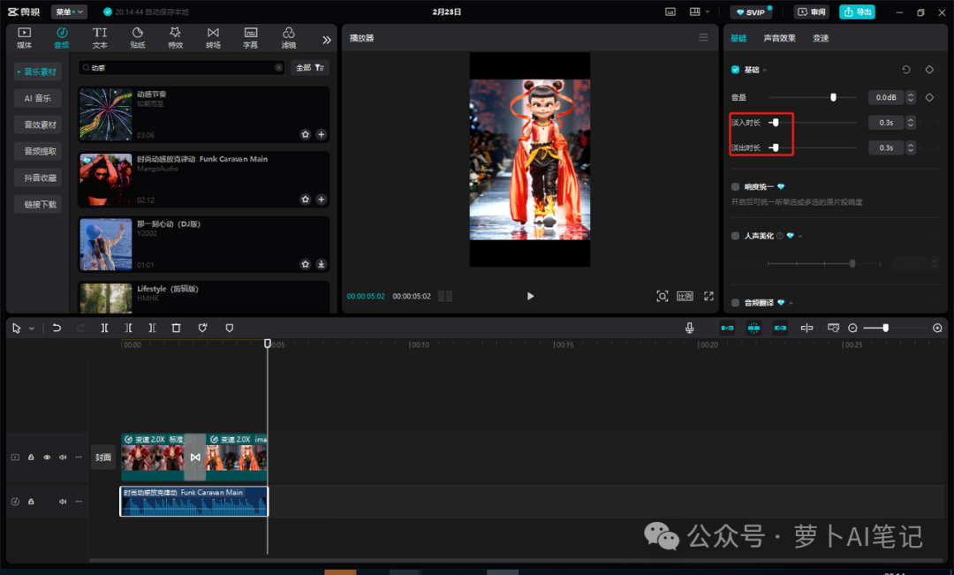Lock the audio track

point(31,502)
